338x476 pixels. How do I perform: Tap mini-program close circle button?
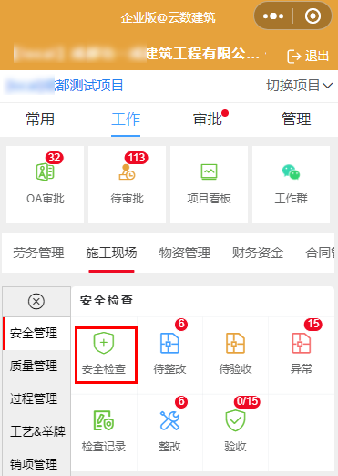(x=312, y=16)
